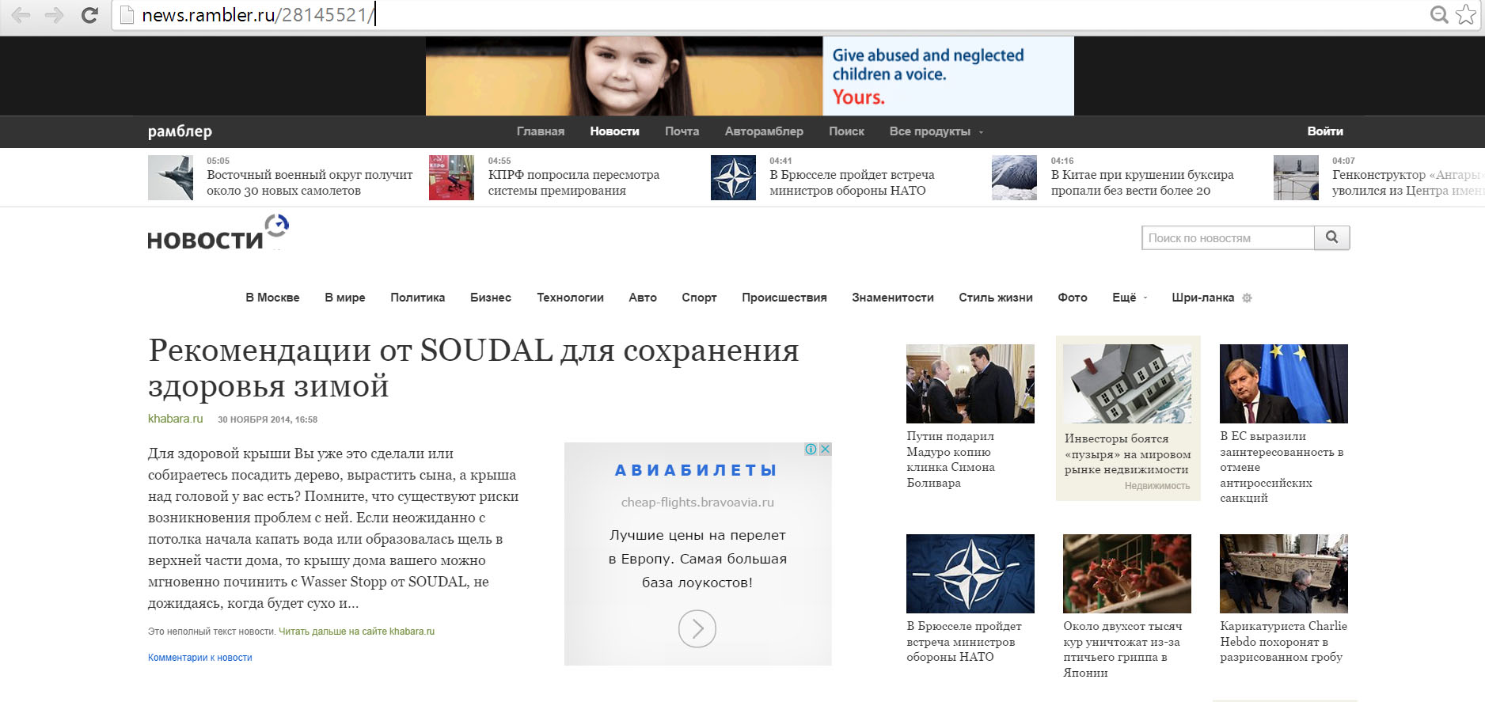1485x702 pixels.
Task: Select Новости in the top bar
Action: (x=614, y=131)
